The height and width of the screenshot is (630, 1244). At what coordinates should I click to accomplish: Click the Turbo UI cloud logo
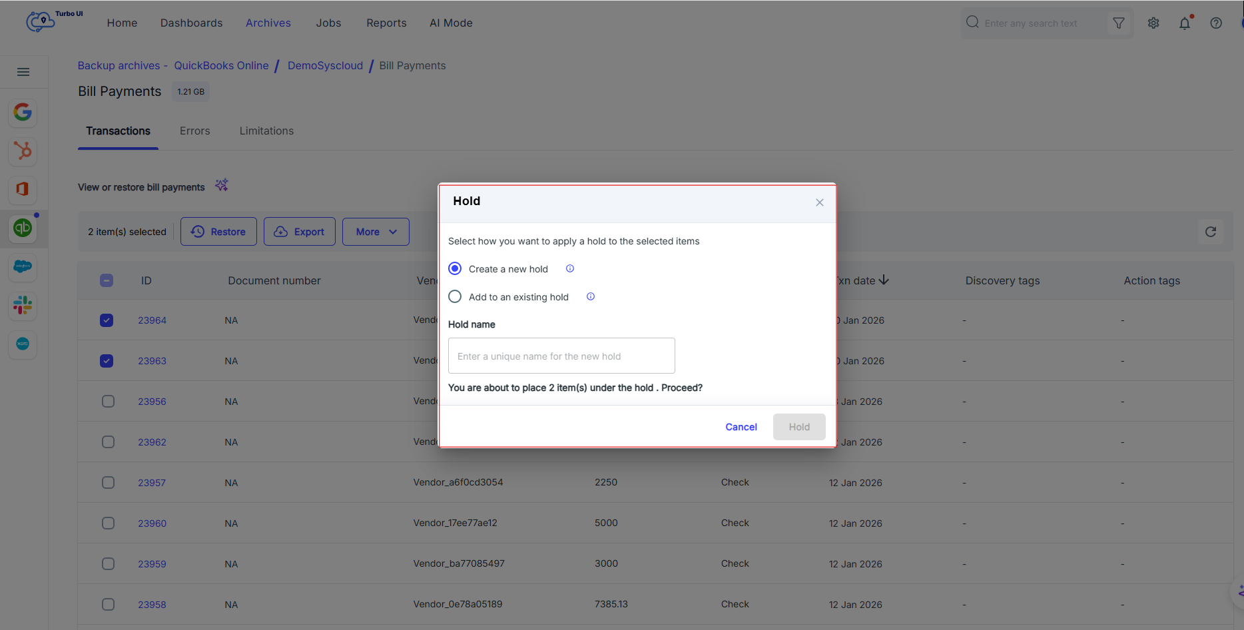coord(40,21)
